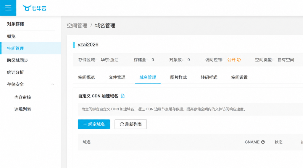Click the 刷新列表 button

130,124
